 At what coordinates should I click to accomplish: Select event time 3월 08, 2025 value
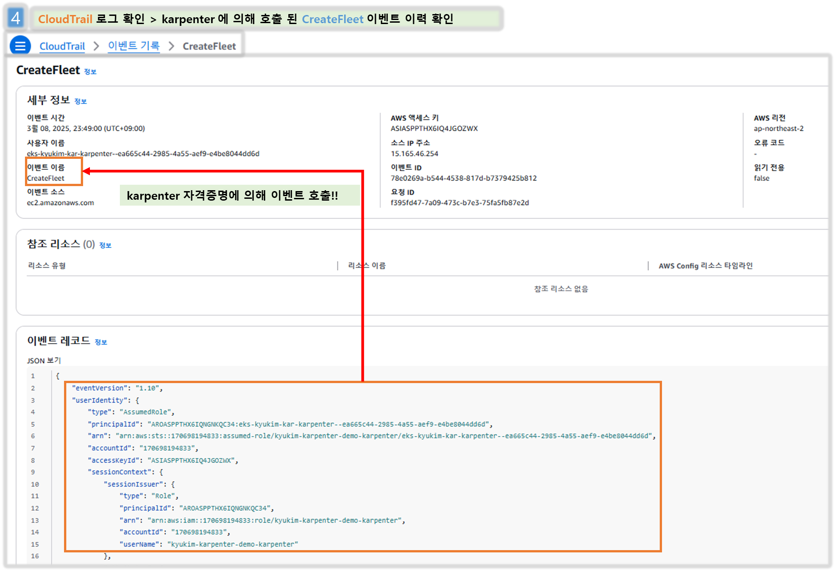point(86,128)
